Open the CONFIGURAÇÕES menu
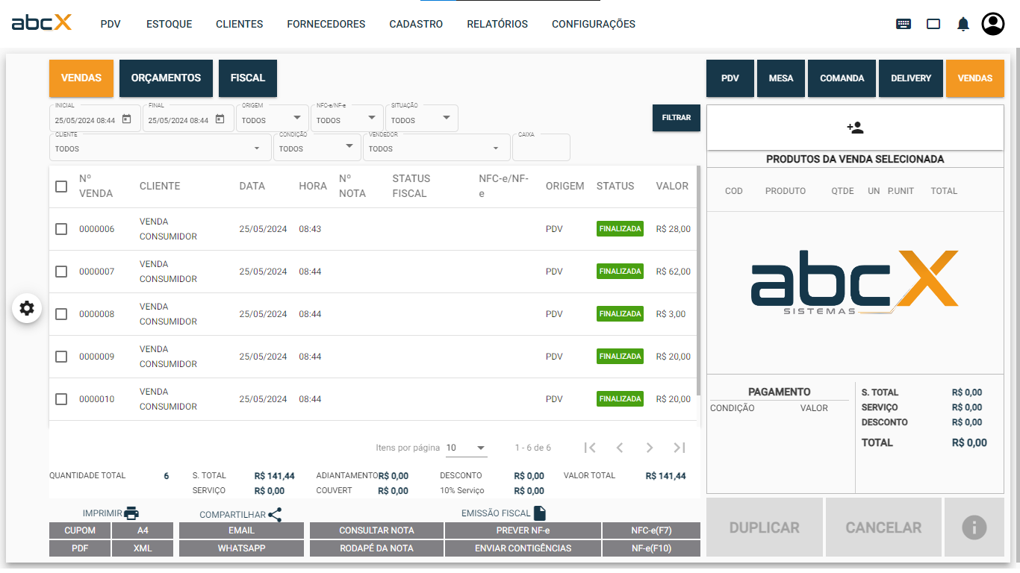Screen dimensions: 1020x573 594,24
